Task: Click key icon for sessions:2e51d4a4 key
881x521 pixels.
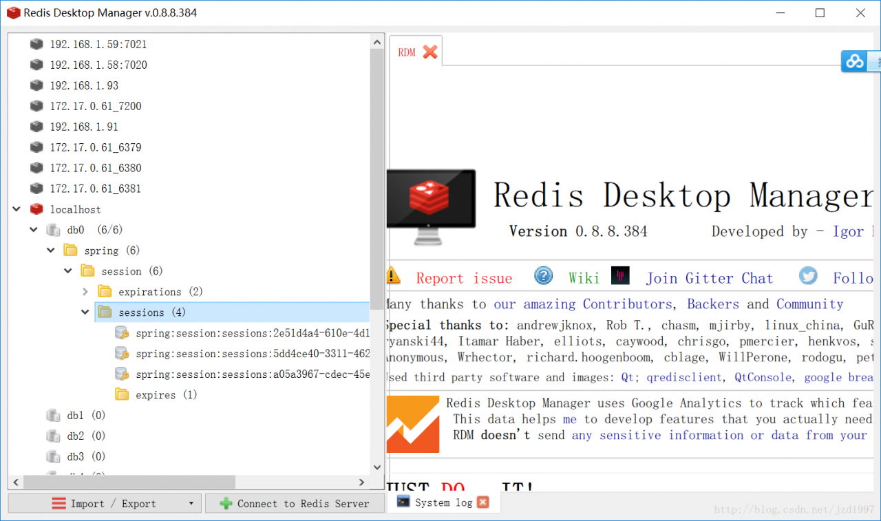Action: pos(122,333)
